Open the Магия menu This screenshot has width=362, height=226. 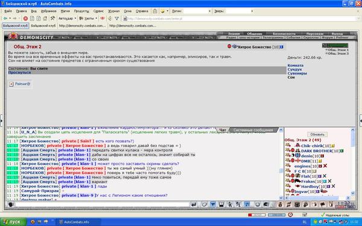tap(65, 11)
